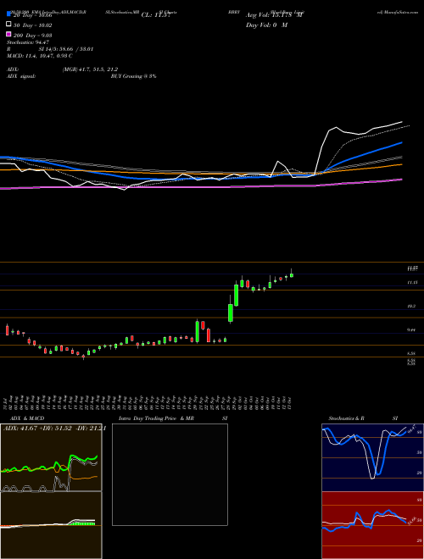Click the 'Avg Vol: 13.178 M' label

pyautogui.click(x=274, y=15)
